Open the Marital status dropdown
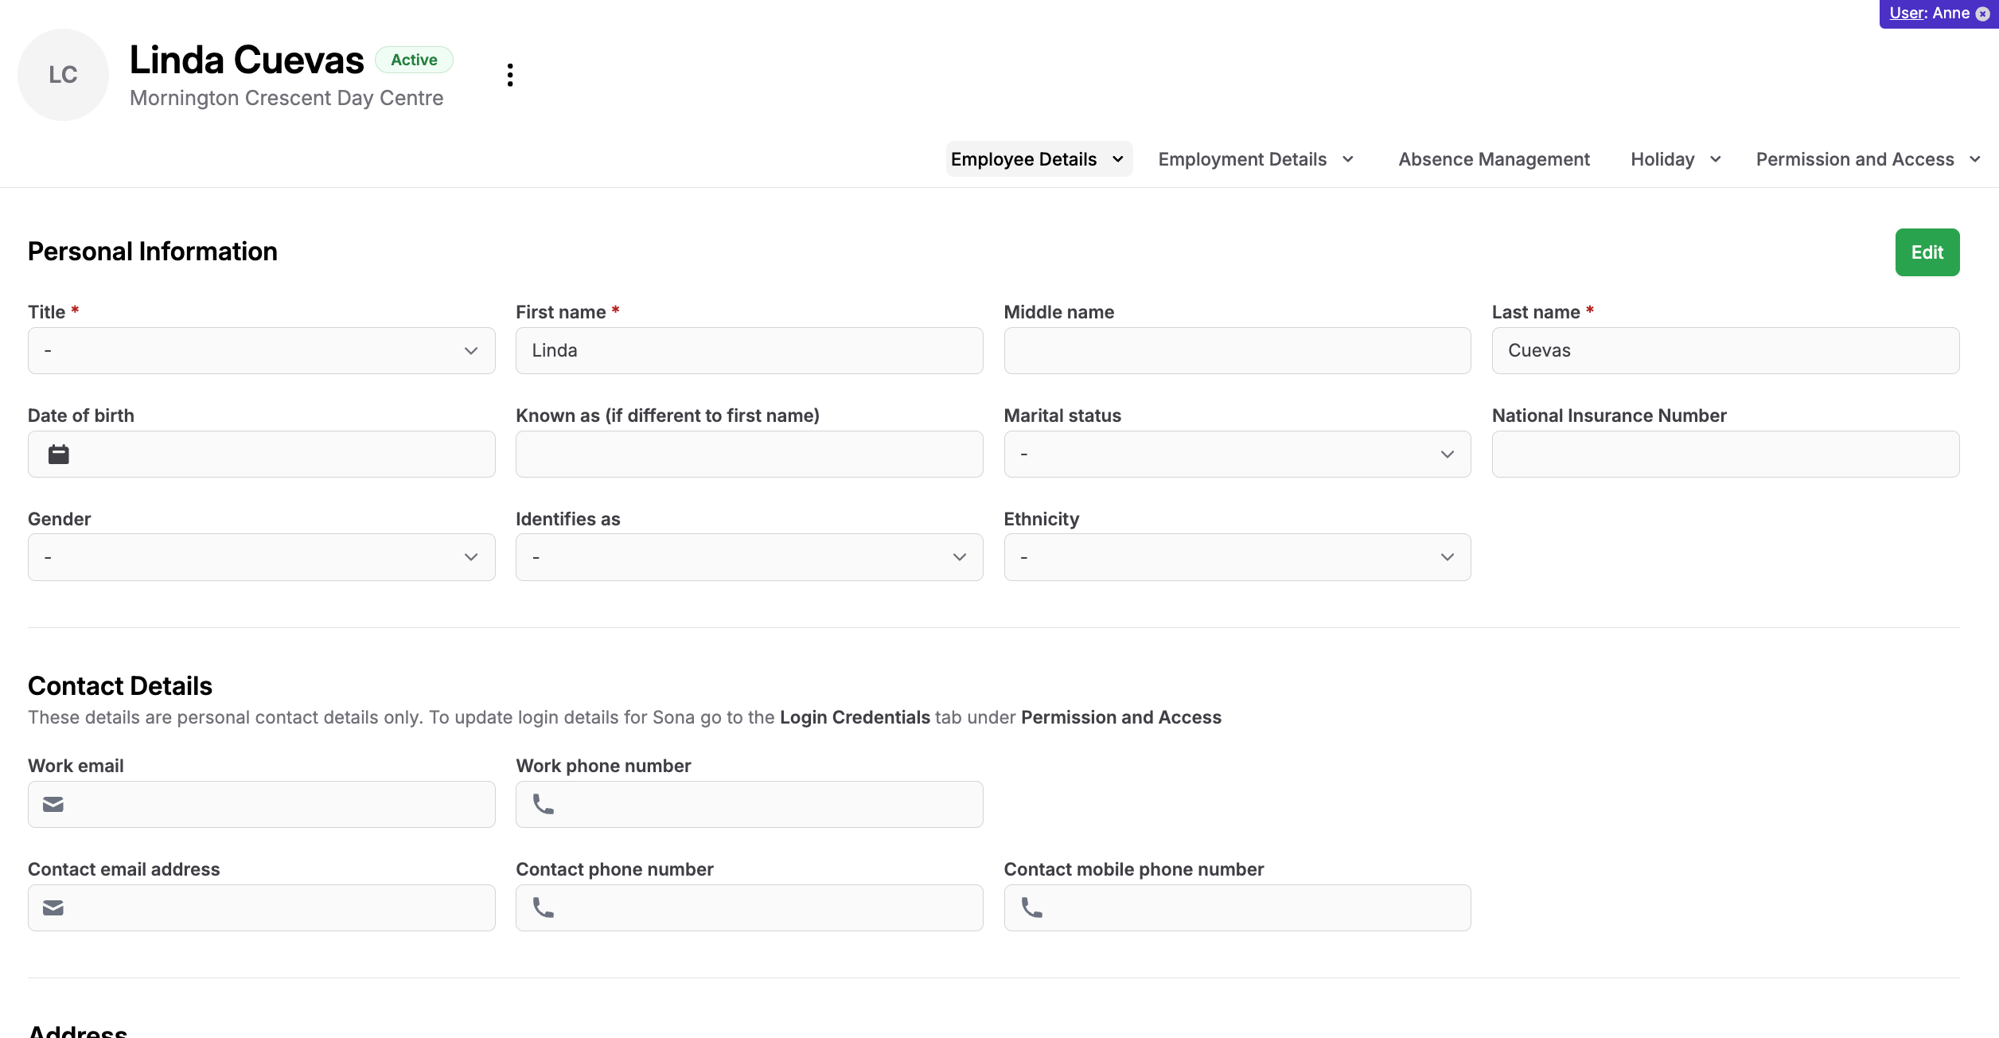This screenshot has width=1999, height=1038. (1236, 454)
